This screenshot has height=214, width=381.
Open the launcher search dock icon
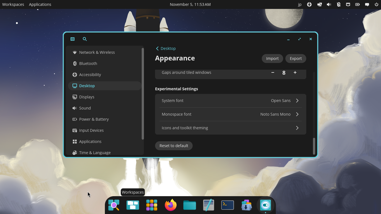pos(114,205)
